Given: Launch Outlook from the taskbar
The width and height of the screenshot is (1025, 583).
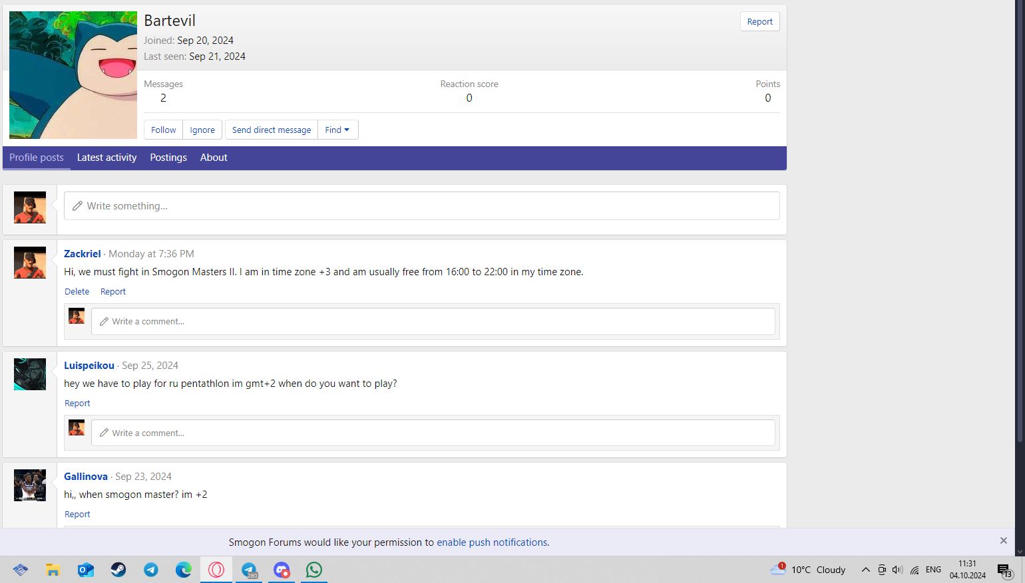Looking at the screenshot, I should [86, 570].
